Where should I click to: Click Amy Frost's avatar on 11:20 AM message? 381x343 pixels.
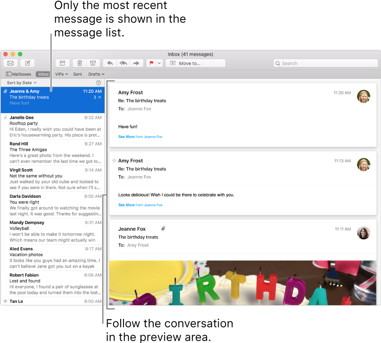coord(363,96)
